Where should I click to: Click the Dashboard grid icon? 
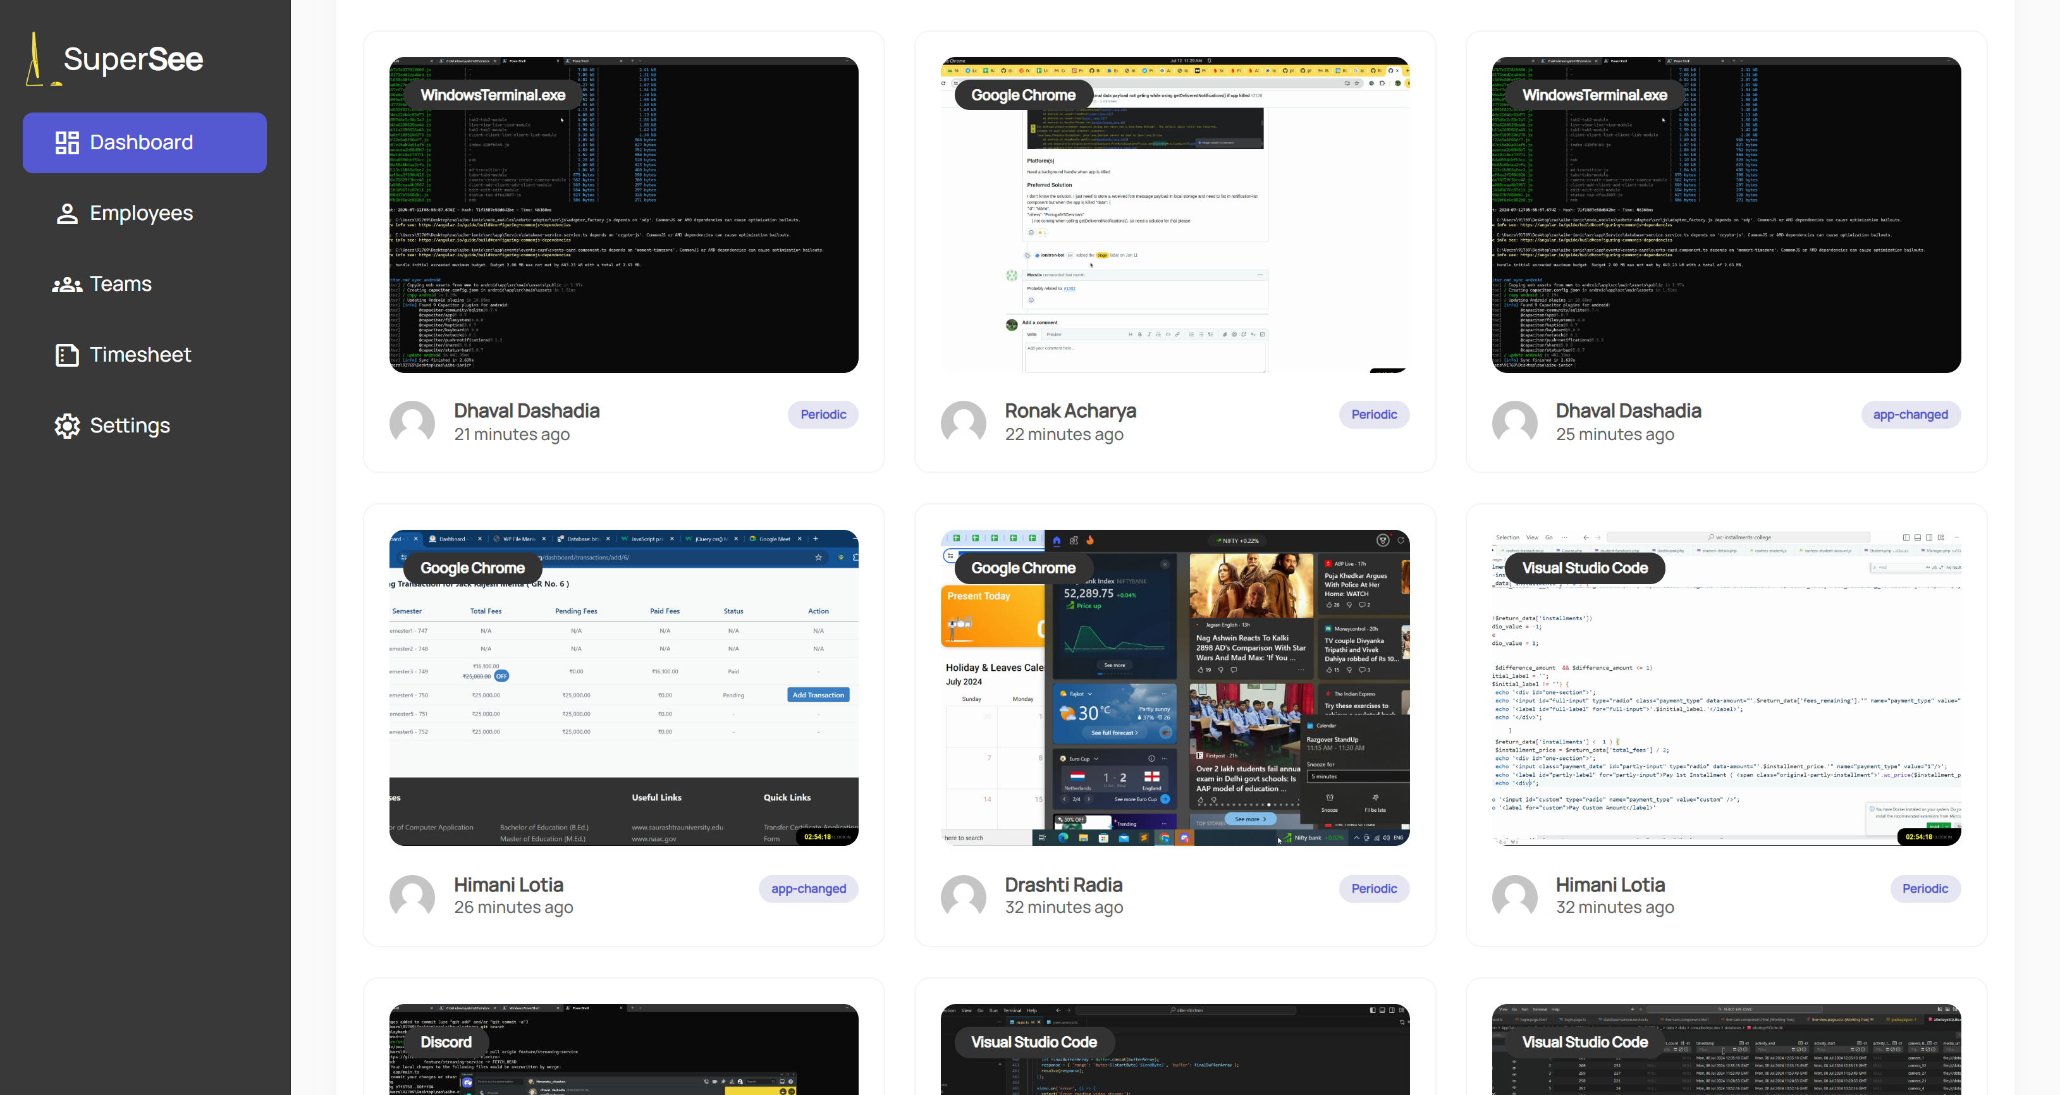point(67,142)
